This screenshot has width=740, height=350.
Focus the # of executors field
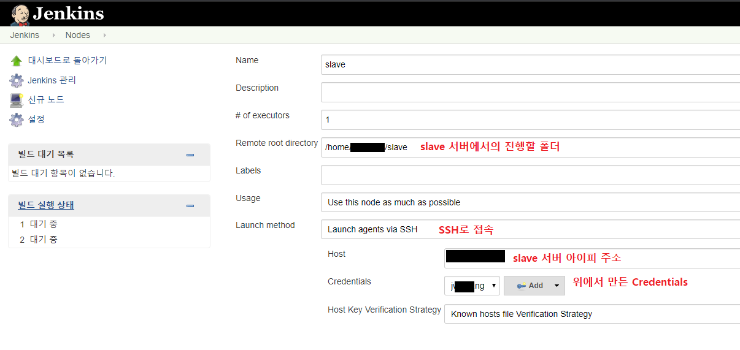pos(530,120)
